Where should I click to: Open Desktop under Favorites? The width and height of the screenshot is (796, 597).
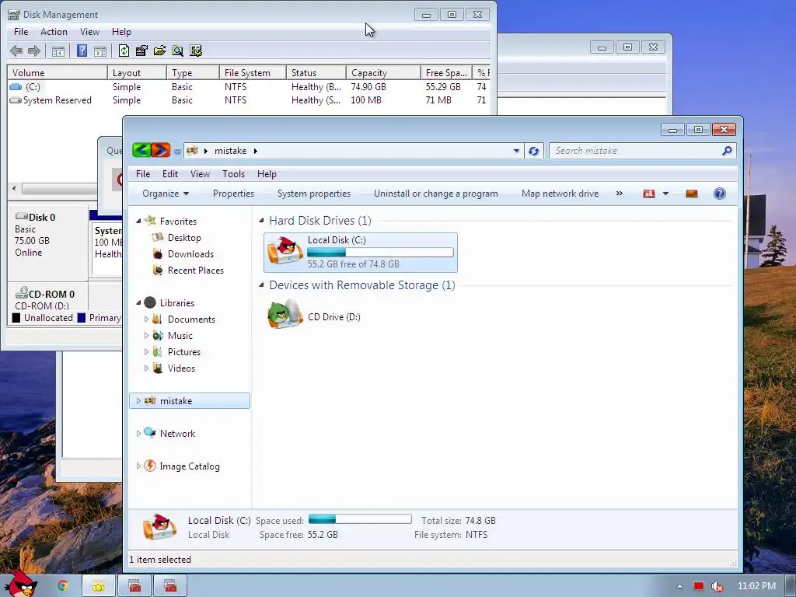point(184,238)
